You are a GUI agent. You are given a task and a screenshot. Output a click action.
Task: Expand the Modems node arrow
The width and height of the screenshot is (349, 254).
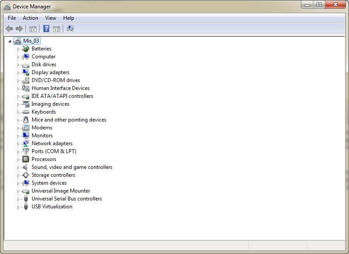[x=18, y=128]
